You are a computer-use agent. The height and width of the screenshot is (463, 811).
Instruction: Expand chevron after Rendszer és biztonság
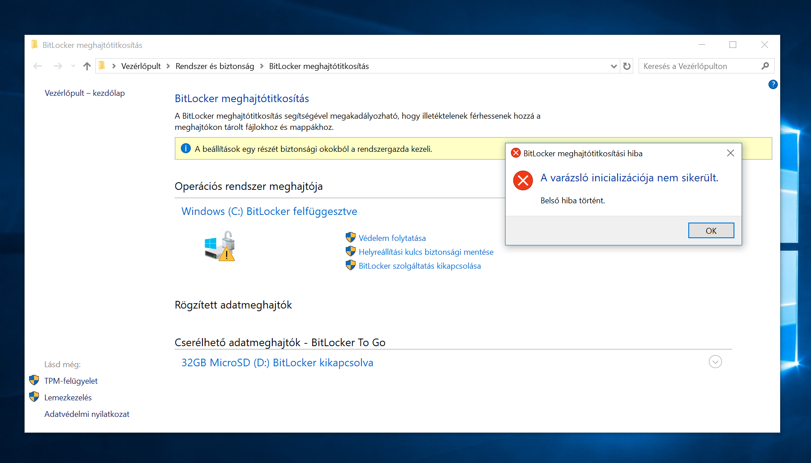[262, 66]
